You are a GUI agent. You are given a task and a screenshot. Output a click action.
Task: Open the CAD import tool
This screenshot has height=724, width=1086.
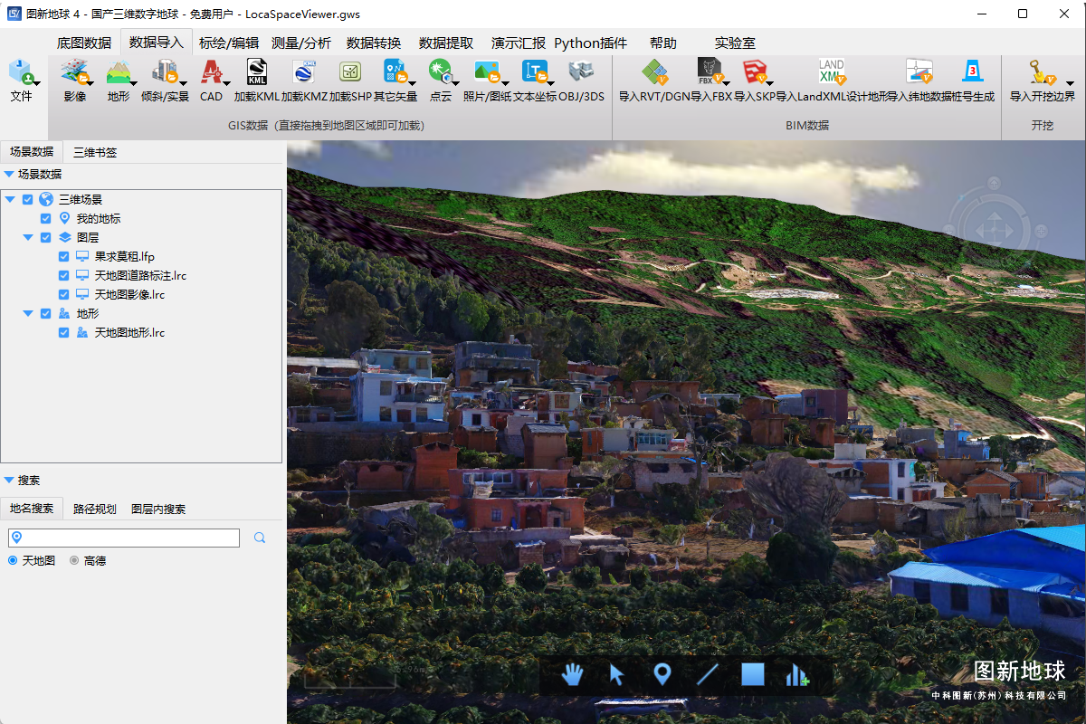click(x=211, y=72)
